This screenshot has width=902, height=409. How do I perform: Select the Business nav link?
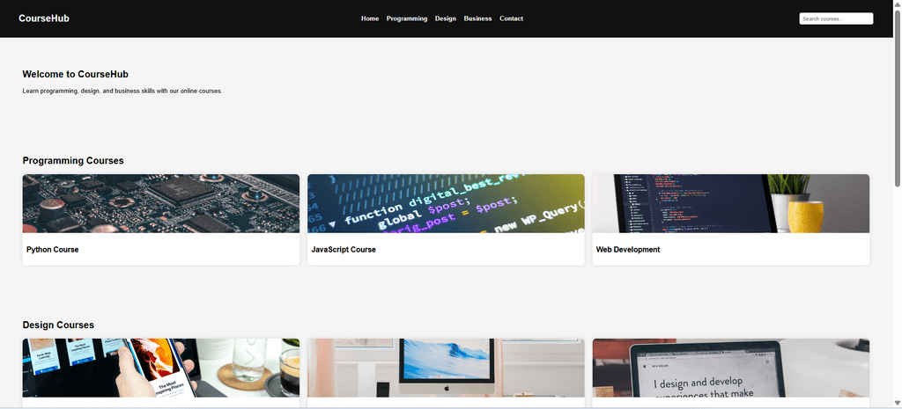tap(477, 18)
